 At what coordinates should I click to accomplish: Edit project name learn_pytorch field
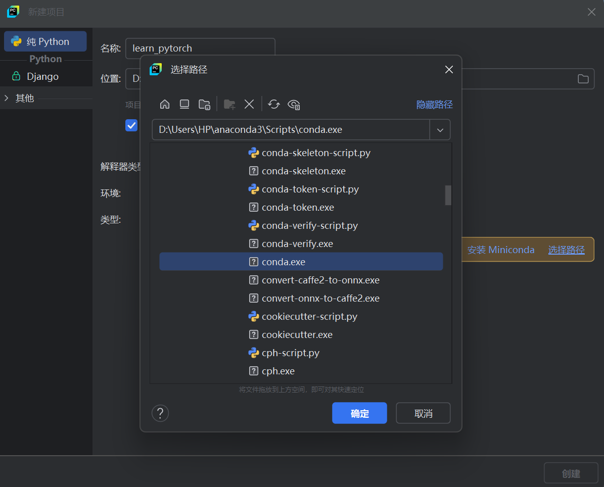(200, 48)
